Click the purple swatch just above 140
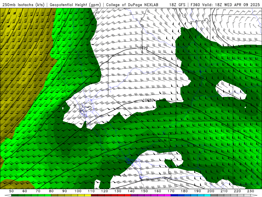Image resolution: width=262 pixels, height=197 pixels. click(x=134, y=195)
